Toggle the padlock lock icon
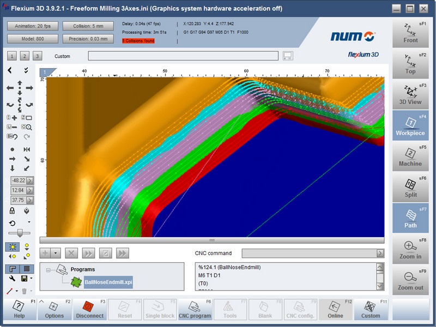Screen dimensions: 436x327 (x=12, y=210)
